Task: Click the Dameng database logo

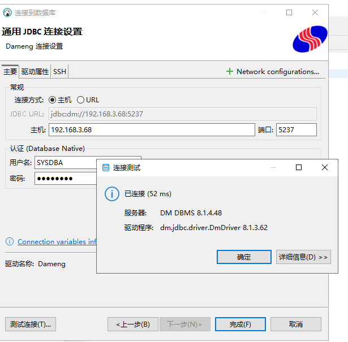Action: [x=310, y=39]
